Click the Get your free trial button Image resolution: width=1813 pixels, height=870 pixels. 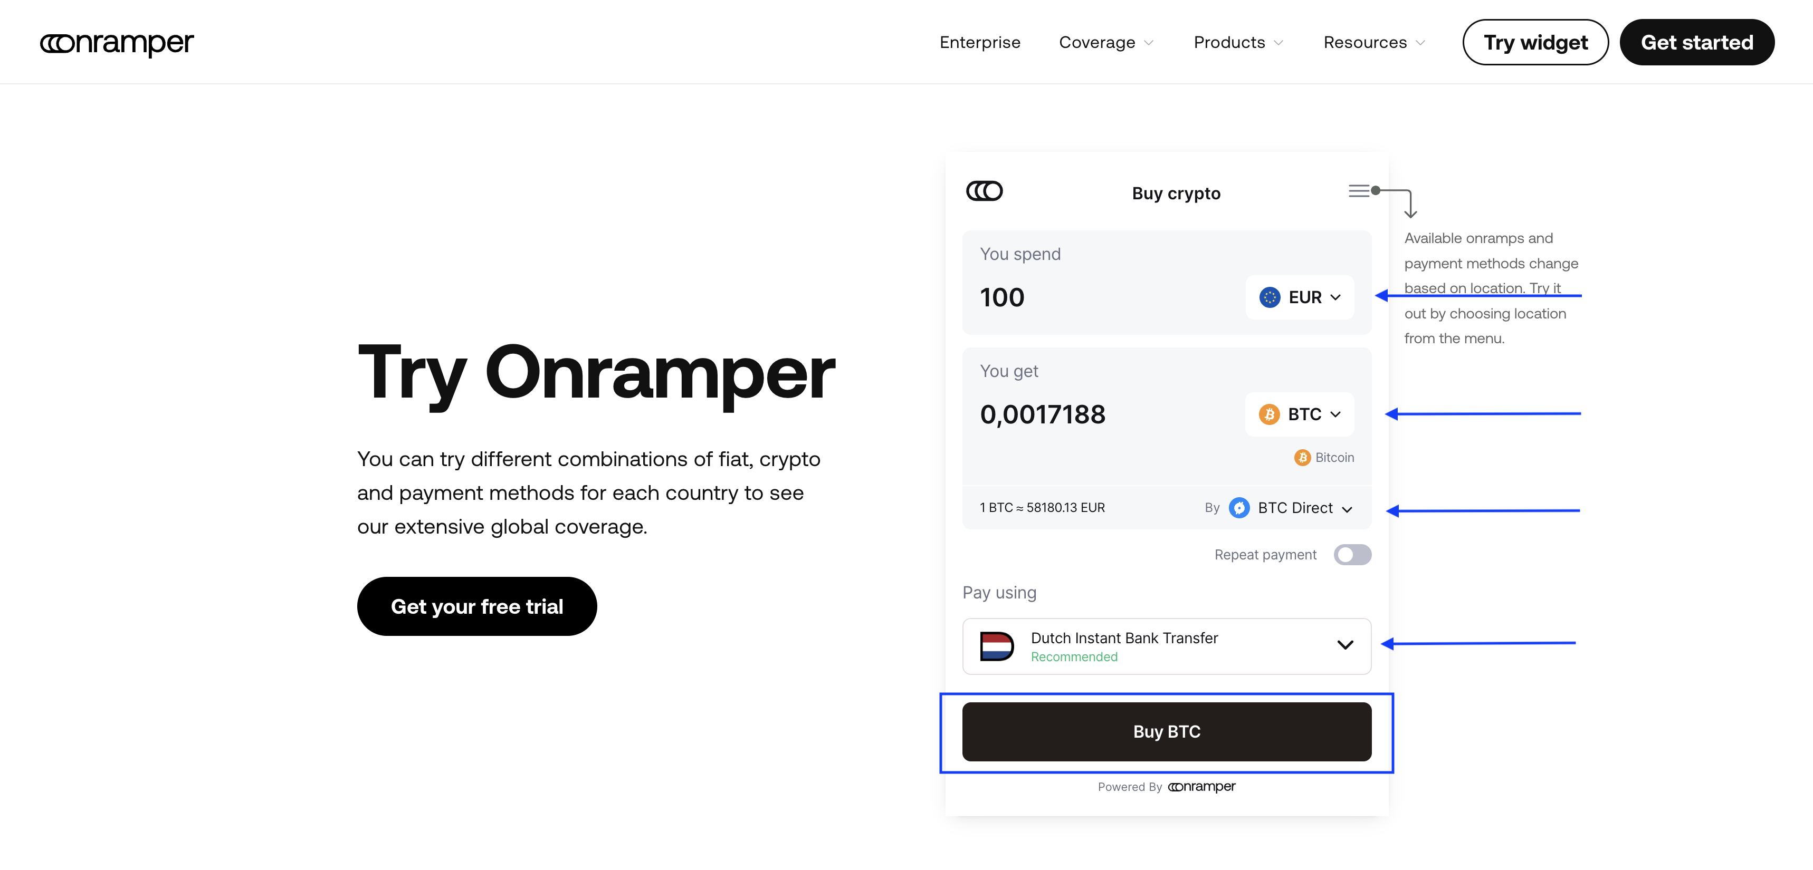[x=476, y=605]
